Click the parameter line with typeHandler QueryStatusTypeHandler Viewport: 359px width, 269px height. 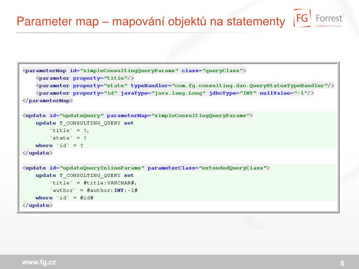[x=185, y=86]
